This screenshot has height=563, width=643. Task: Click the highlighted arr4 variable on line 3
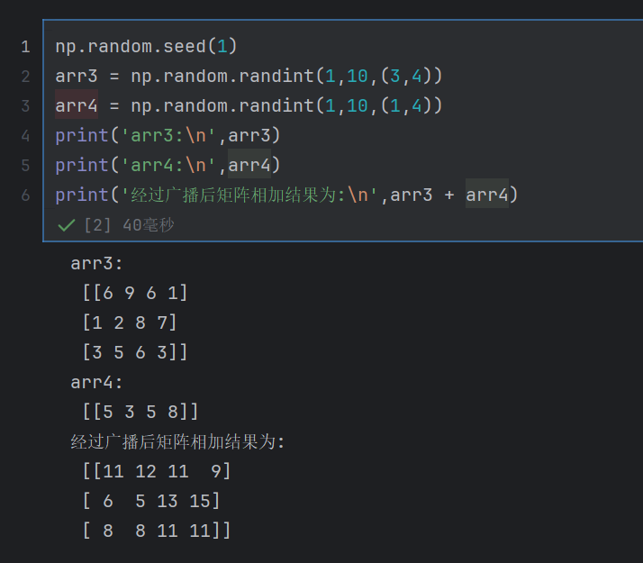pos(77,105)
